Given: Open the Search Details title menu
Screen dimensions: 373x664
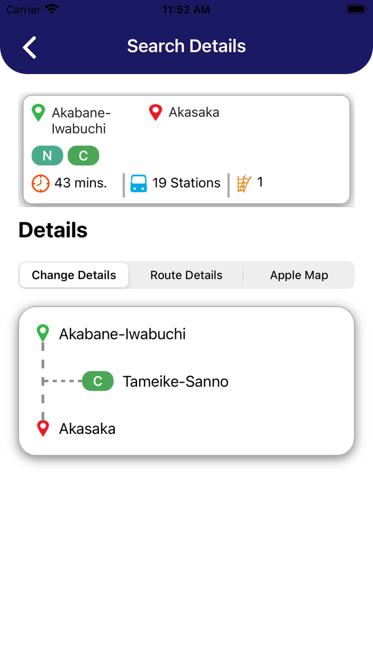Looking at the screenshot, I should click(x=186, y=46).
